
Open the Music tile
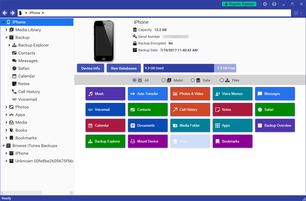click(x=105, y=94)
